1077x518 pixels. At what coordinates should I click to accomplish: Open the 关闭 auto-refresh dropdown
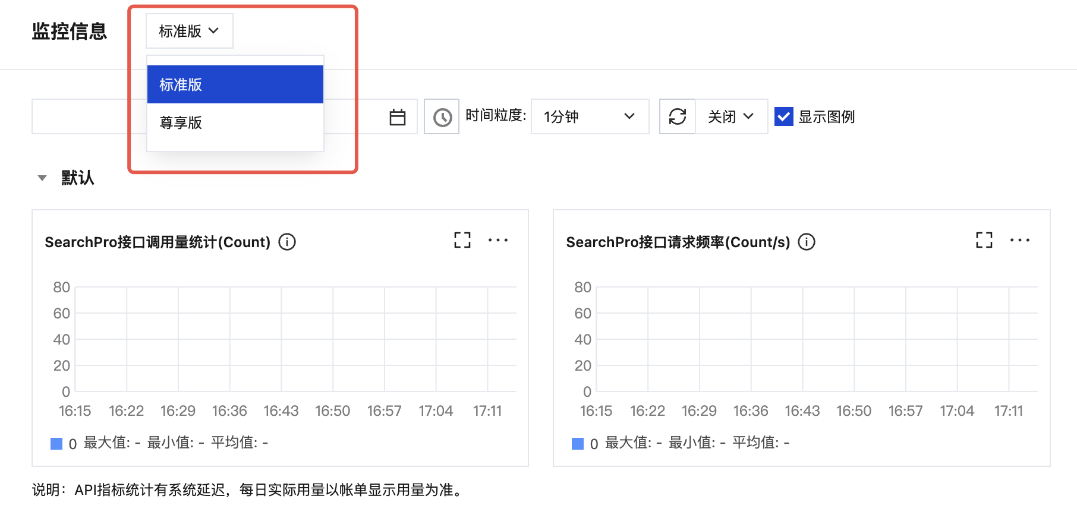tap(731, 116)
